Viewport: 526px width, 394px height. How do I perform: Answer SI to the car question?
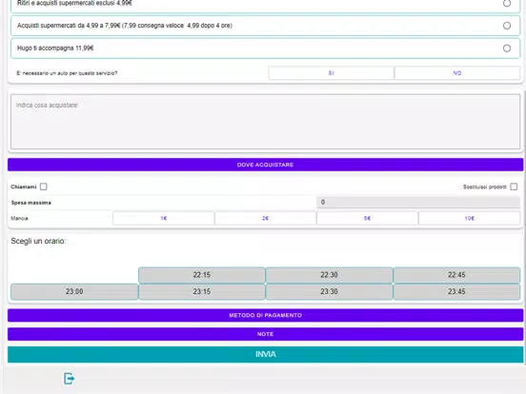coord(331,73)
